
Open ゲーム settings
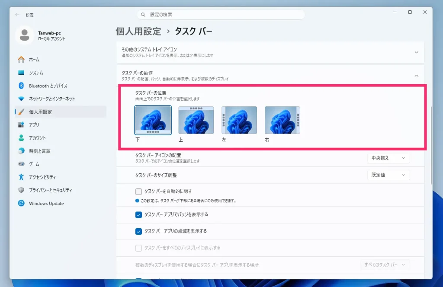61,164
